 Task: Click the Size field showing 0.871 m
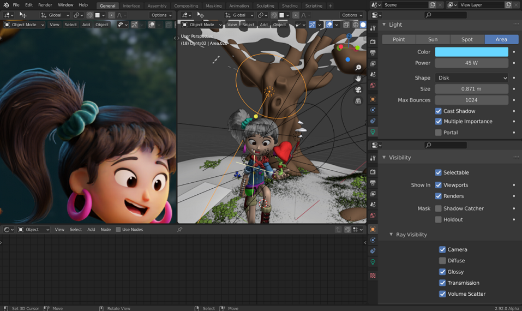click(x=471, y=89)
